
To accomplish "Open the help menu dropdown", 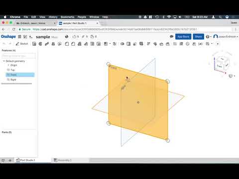I will (209, 37).
